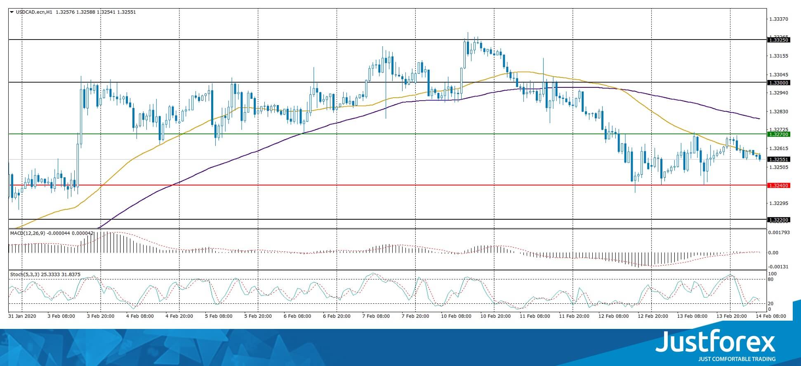
Task: Click the Stochastic scale value 20
Action: 771,304
